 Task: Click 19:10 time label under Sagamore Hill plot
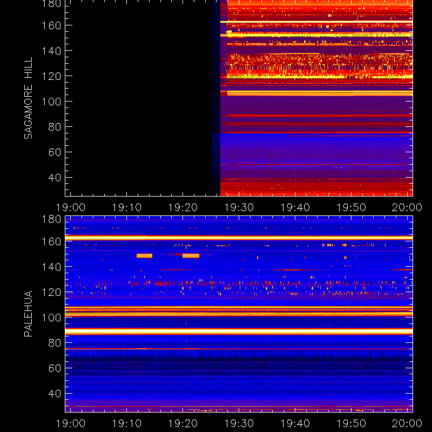(x=127, y=207)
